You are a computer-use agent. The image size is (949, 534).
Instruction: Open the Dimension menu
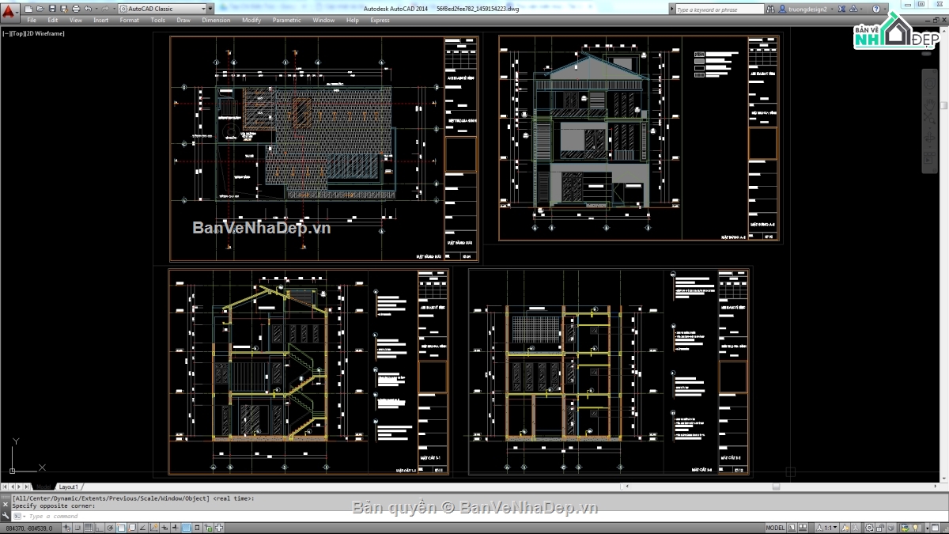point(216,20)
